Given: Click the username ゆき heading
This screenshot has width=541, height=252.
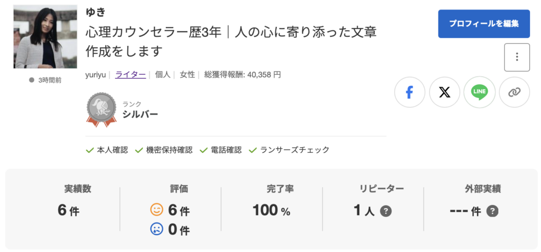Looking at the screenshot, I should [94, 11].
